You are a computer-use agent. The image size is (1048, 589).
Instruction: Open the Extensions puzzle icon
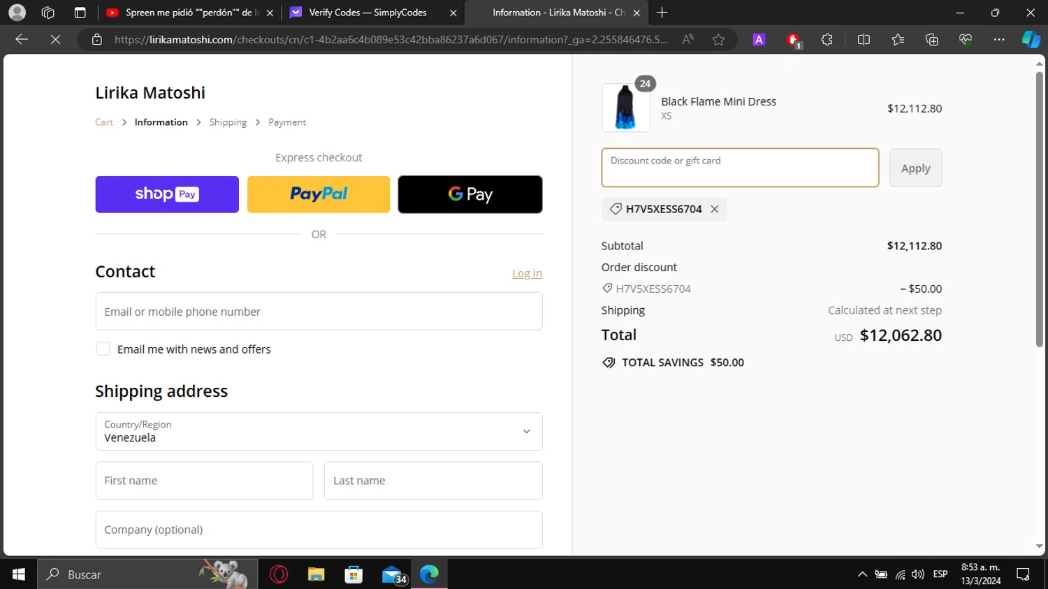[x=827, y=40]
